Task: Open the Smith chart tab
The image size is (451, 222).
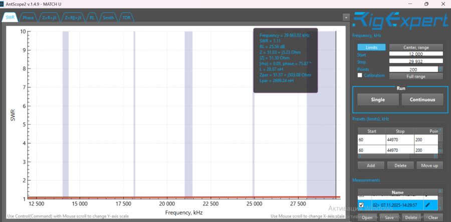Action: tap(108, 17)
